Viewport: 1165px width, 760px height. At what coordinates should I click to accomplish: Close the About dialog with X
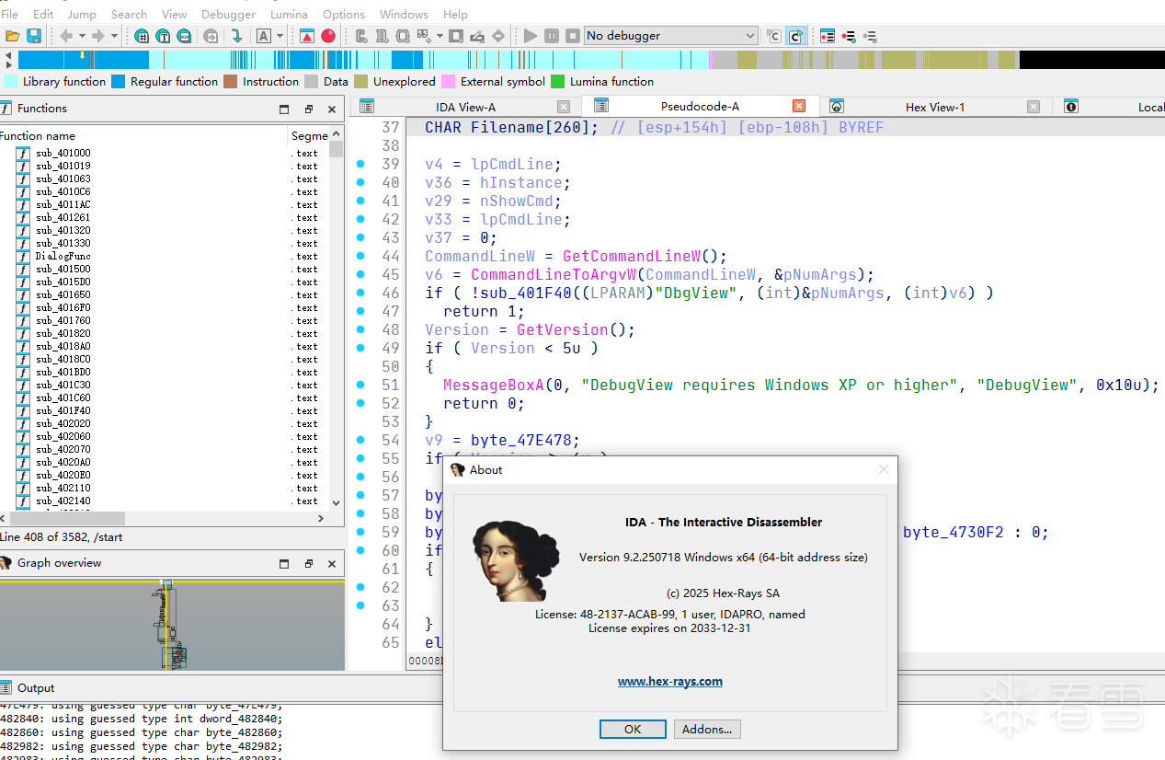click(x=884, y=469)
